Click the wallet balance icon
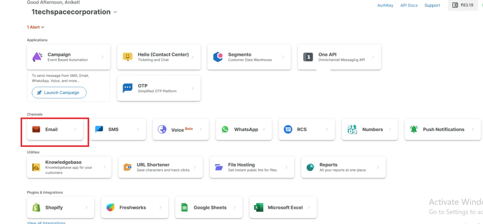 (455, 5)
